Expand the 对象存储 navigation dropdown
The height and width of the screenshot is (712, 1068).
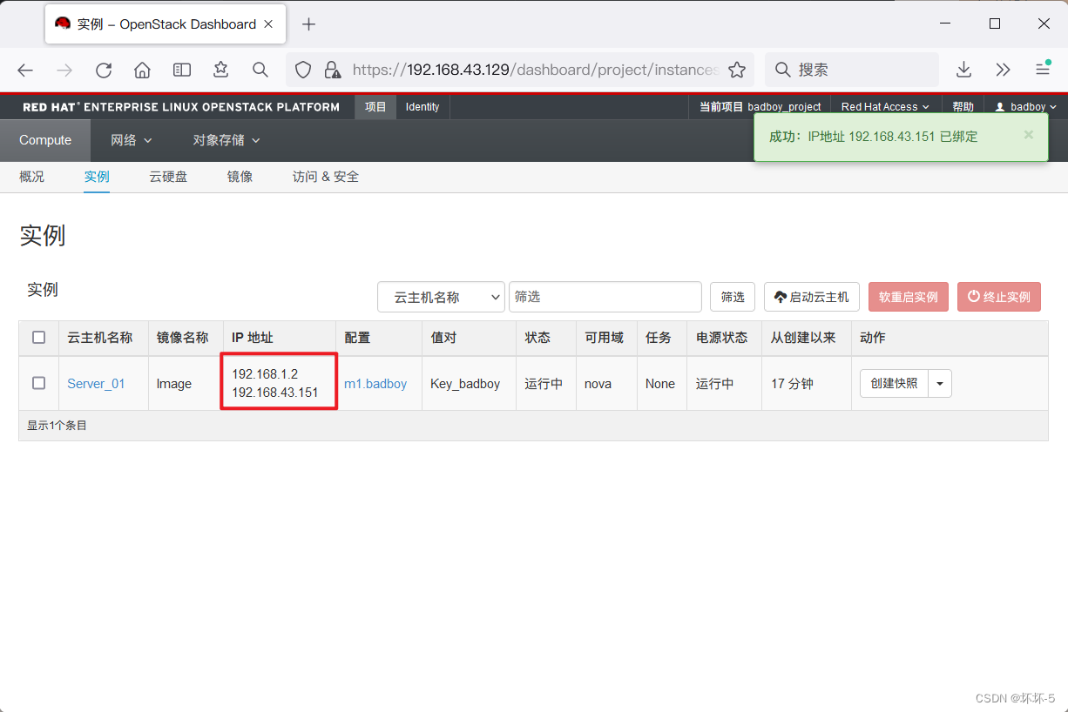click(226, 140)
